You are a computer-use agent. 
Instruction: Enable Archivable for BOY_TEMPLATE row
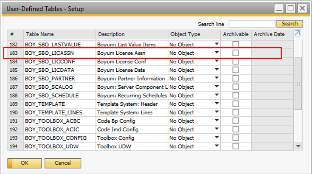[x=236, y=104]
